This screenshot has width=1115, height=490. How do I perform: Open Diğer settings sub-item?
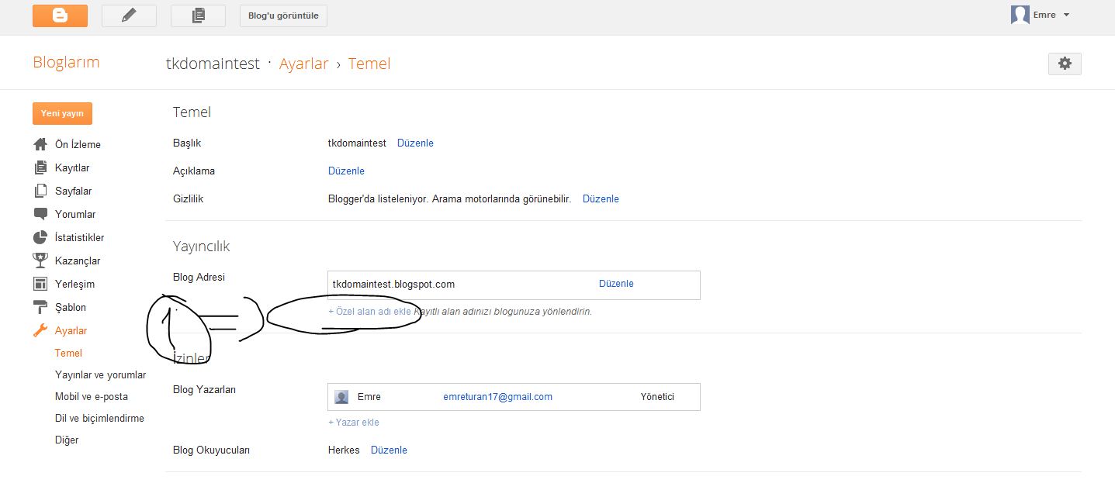pos(67,440)
